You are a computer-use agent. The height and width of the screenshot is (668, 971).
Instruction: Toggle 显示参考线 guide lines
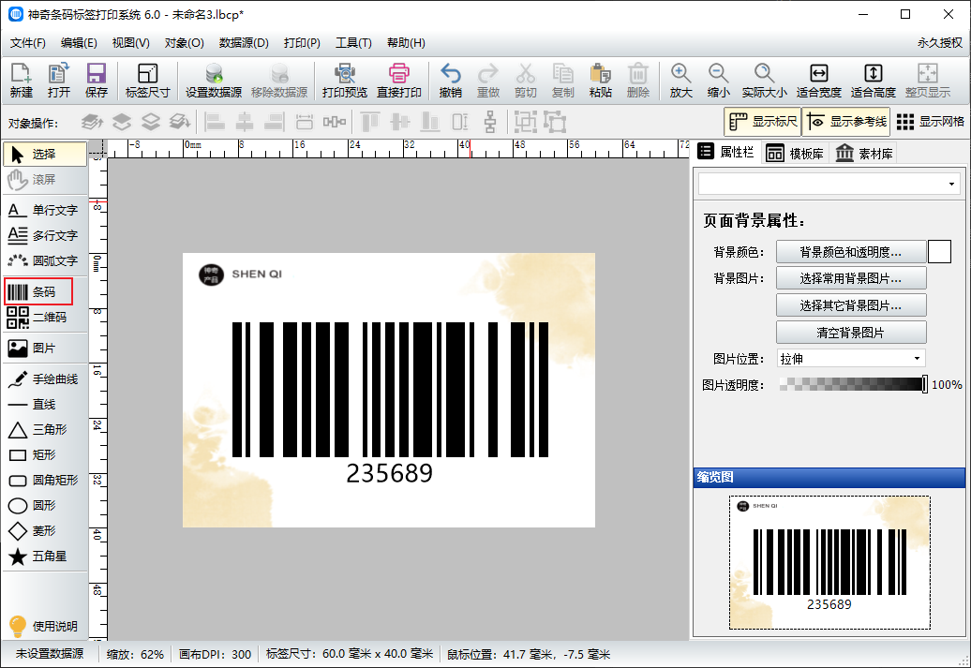point(846,122)
